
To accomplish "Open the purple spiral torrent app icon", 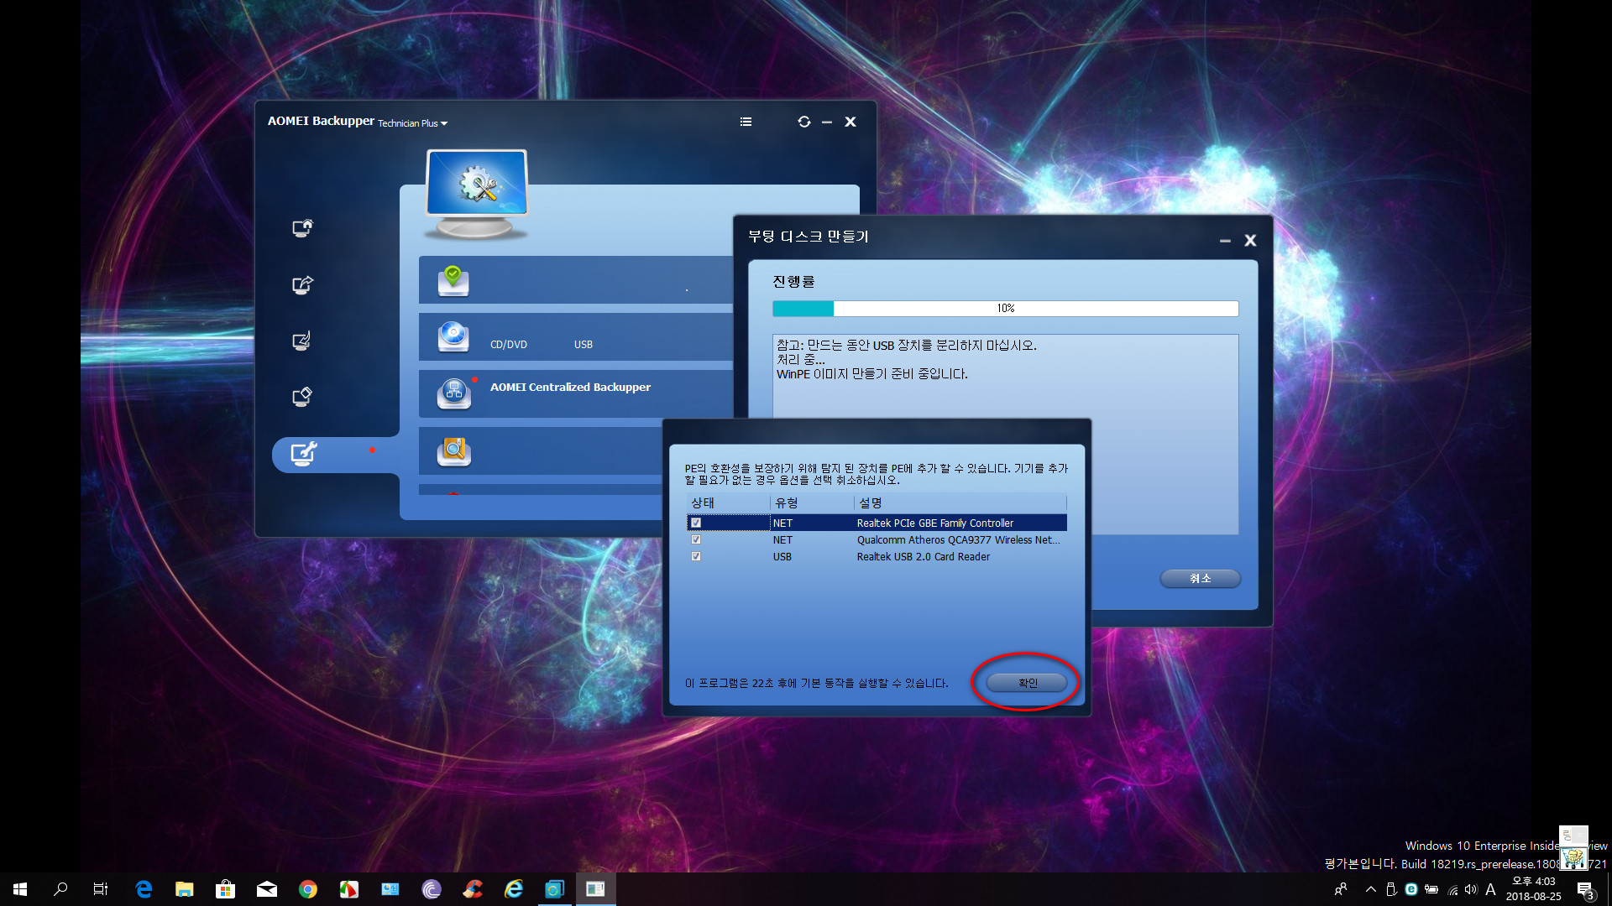I will [432, 889].
